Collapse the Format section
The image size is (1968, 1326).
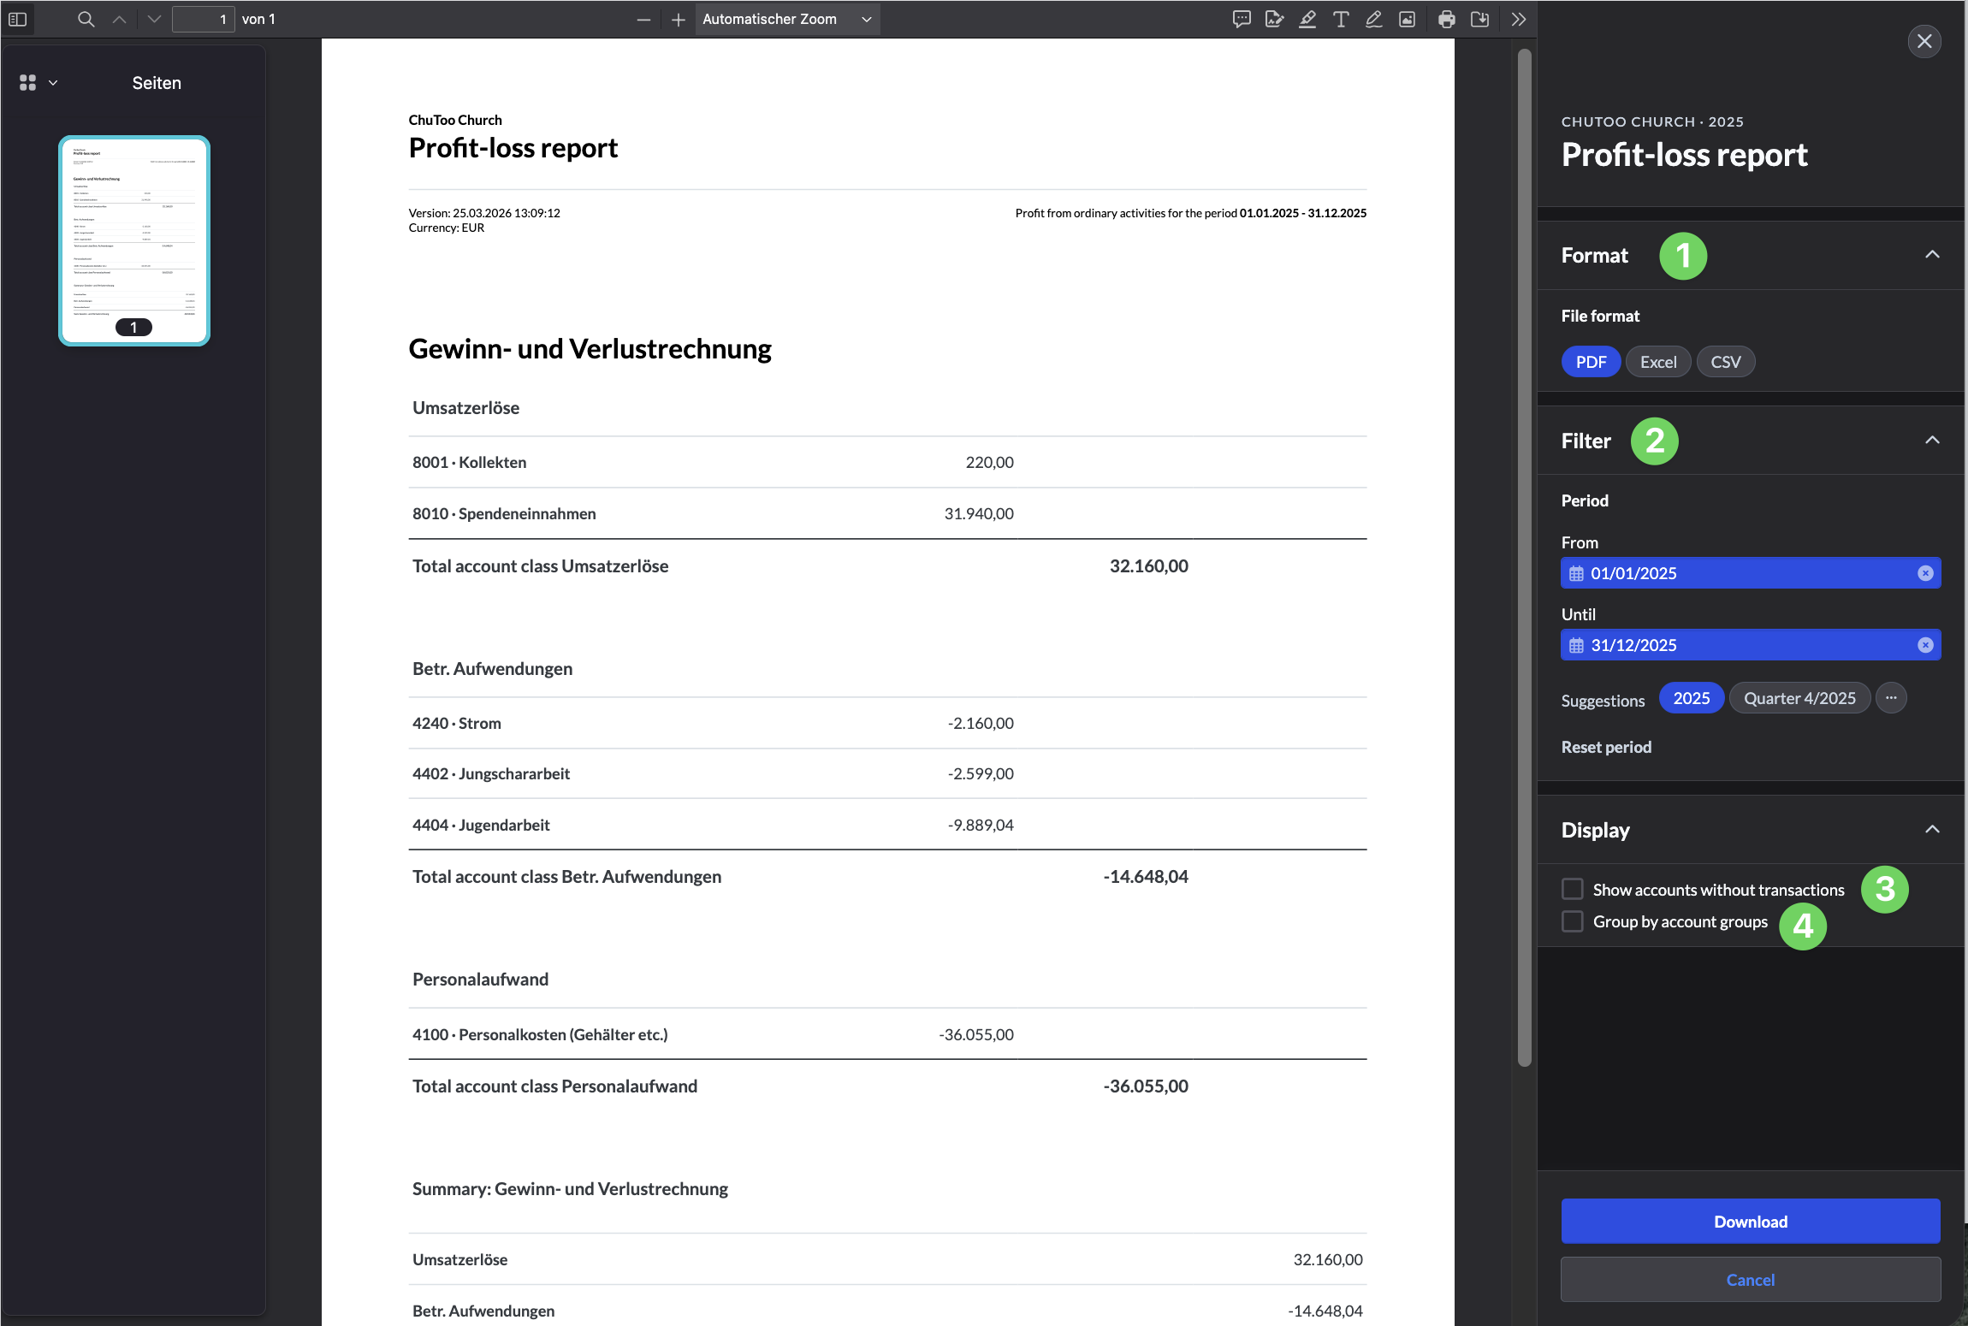[1932, 255]
